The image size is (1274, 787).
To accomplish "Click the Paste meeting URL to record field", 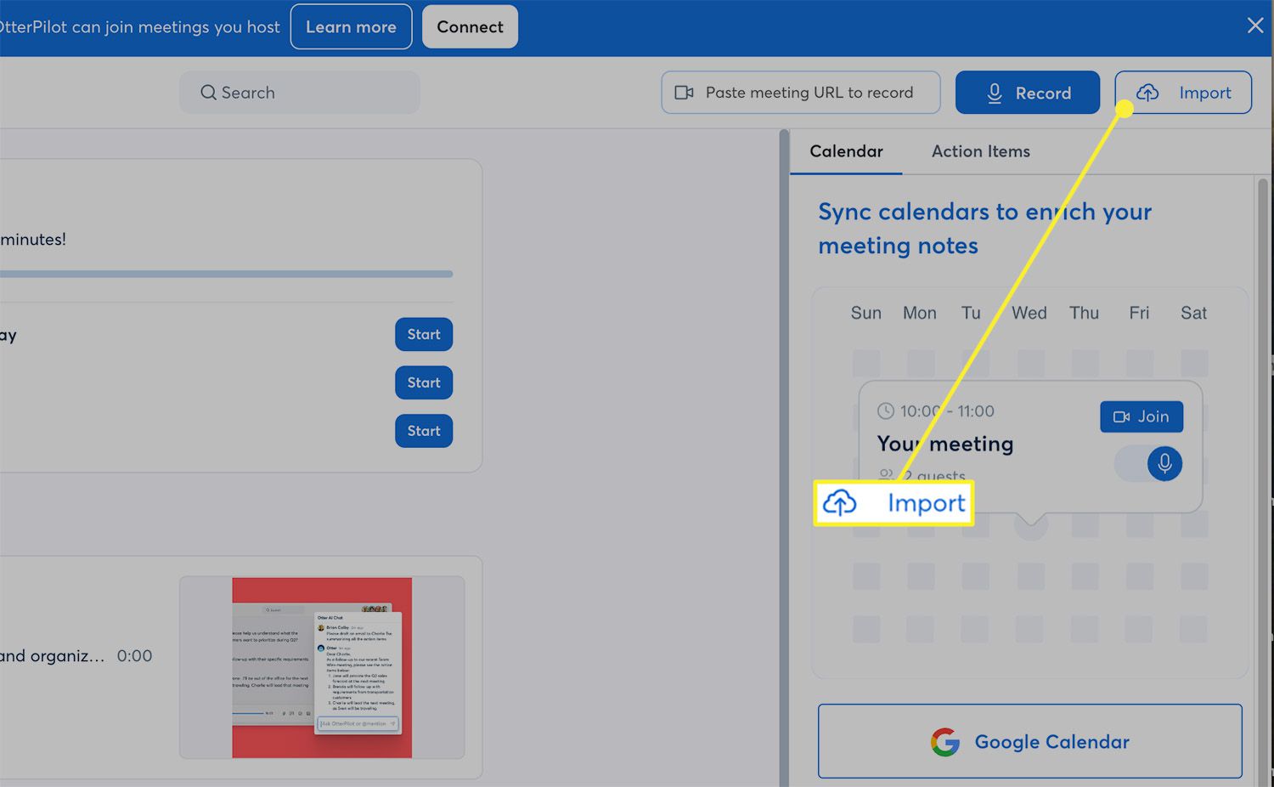I will (x=809, y=93).
